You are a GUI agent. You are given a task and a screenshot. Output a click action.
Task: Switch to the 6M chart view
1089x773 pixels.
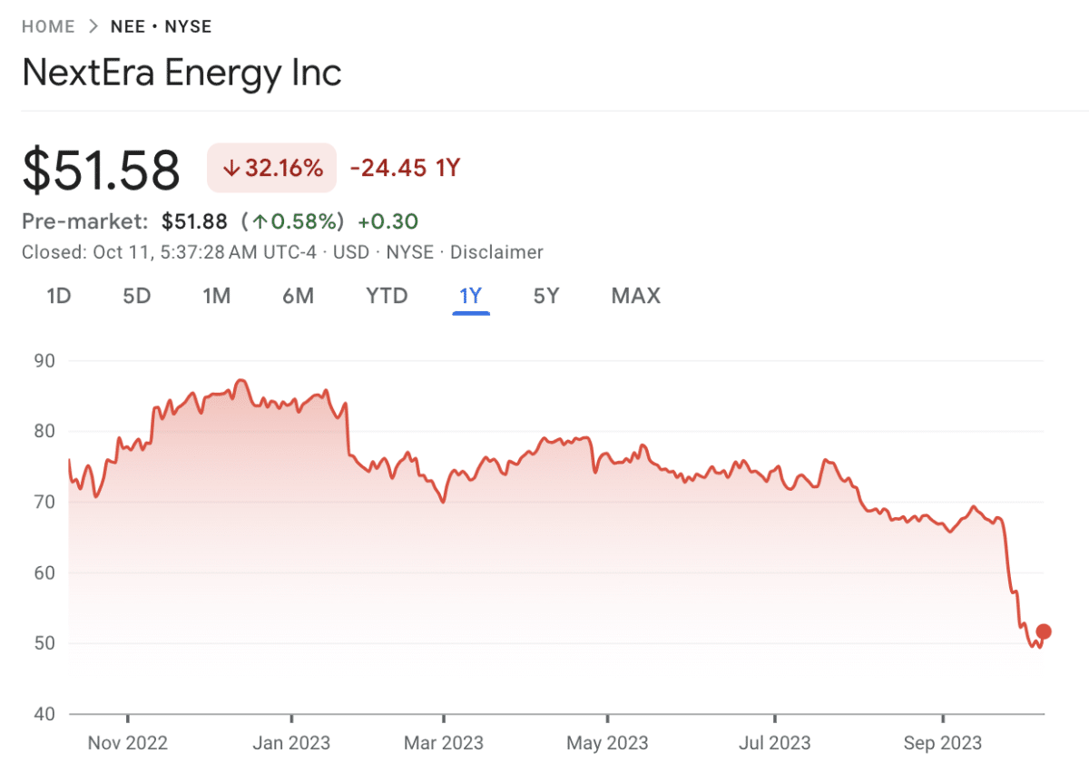tap(298, 295)
